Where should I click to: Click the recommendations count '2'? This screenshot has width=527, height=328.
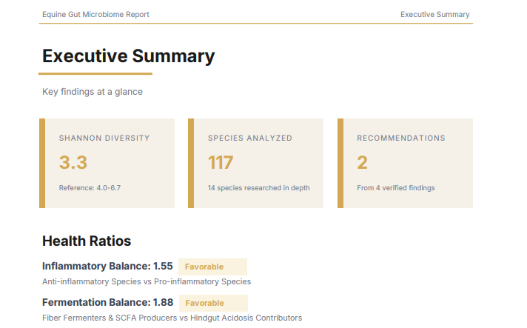[x=362, y=163]
